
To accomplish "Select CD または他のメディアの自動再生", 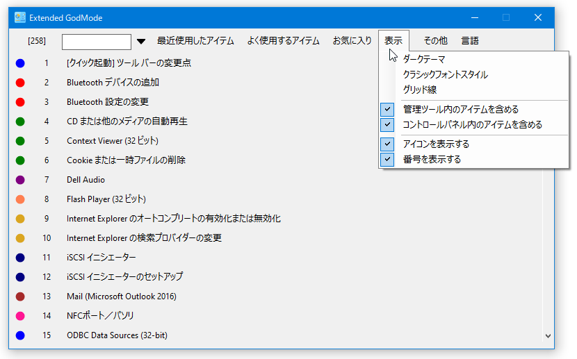I will tap(127, 122).
